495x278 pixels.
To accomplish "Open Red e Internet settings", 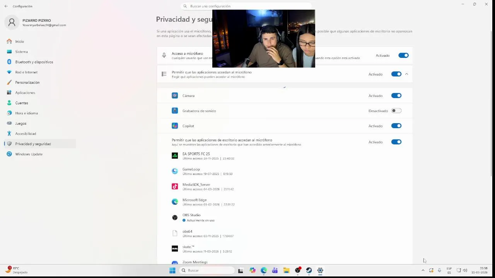I will point(26,72).
